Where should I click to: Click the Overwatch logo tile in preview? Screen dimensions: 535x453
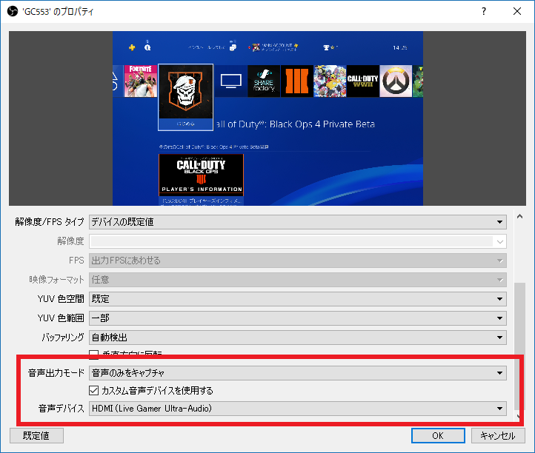point(396,81)
